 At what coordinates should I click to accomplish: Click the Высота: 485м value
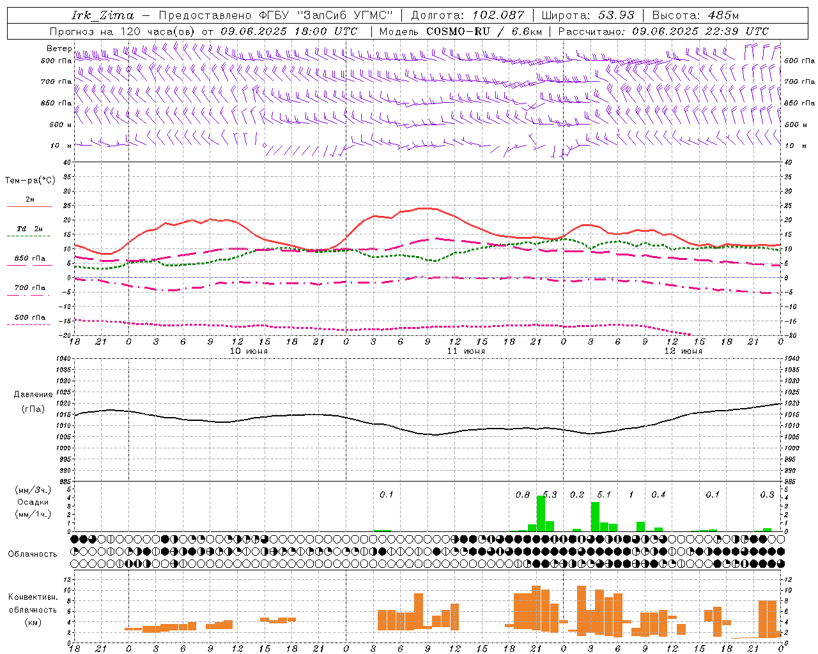(695, 15)
